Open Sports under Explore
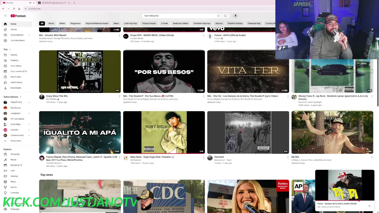Image resolution: width=379 pixels, height=213 pixels. pyautogui.click(x=14, y=187)
